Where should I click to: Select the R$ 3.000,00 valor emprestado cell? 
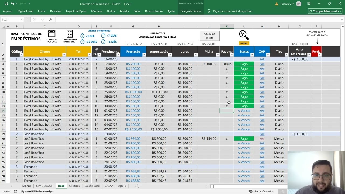pos(300,134)
